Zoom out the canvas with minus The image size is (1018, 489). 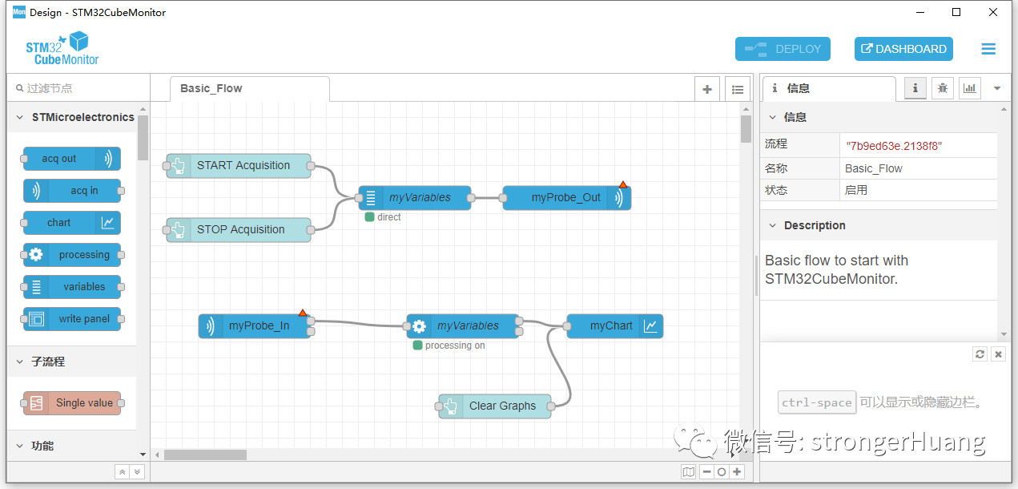coord(707,472)
